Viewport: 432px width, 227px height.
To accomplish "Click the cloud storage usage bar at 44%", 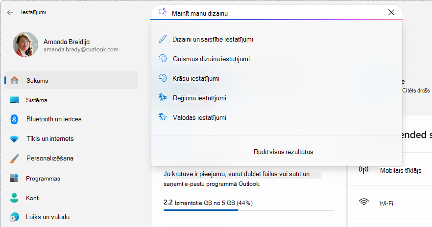I will (249, 210).
